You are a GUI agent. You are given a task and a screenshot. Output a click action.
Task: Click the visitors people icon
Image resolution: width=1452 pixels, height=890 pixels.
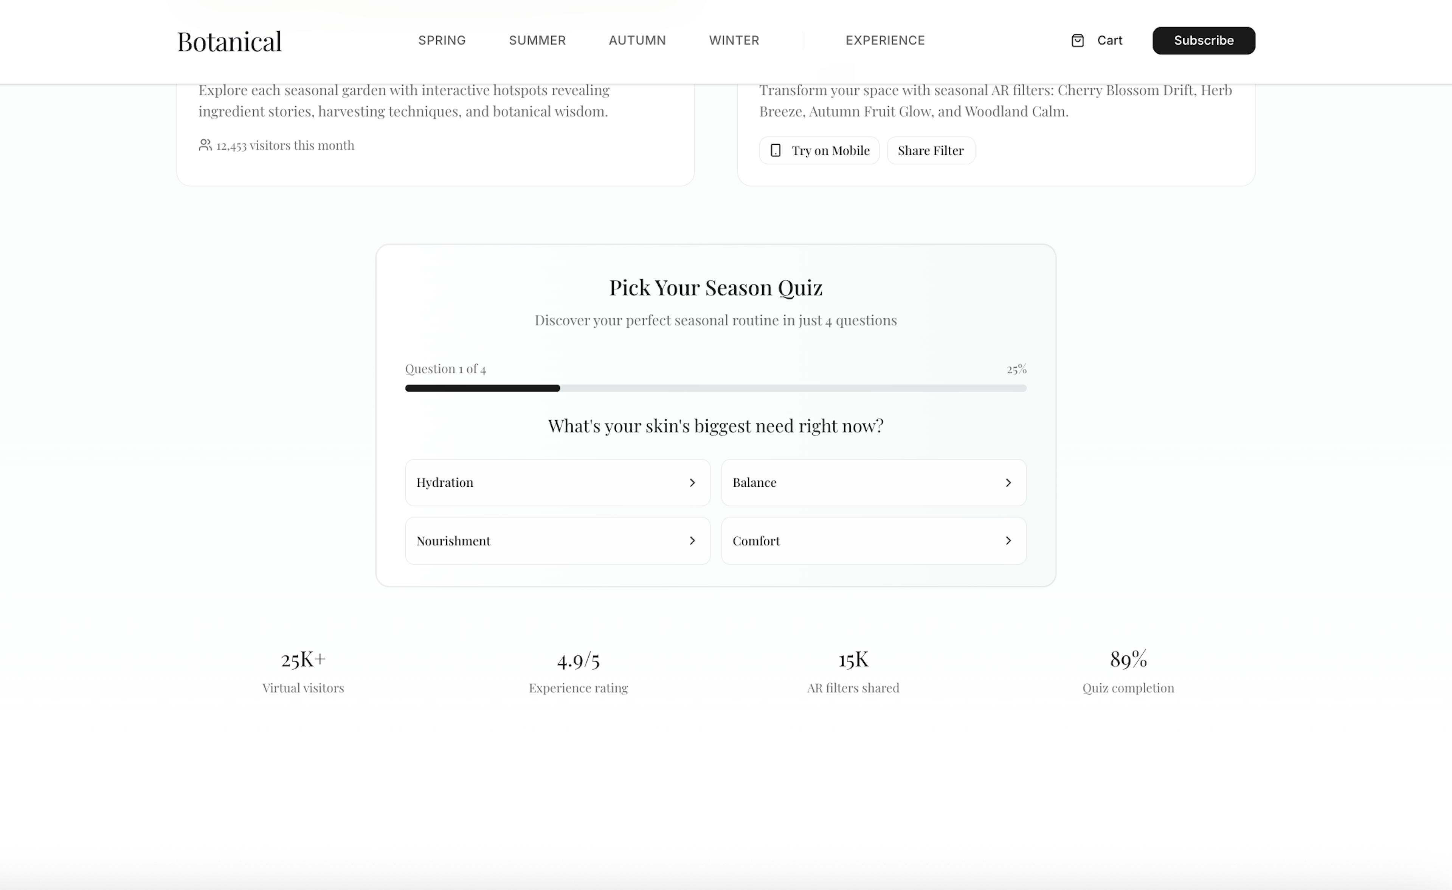click(205, 145)
